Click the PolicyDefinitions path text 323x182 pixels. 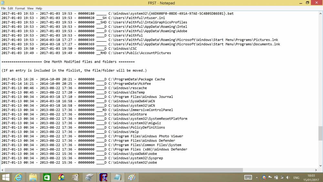click(137, 127)
